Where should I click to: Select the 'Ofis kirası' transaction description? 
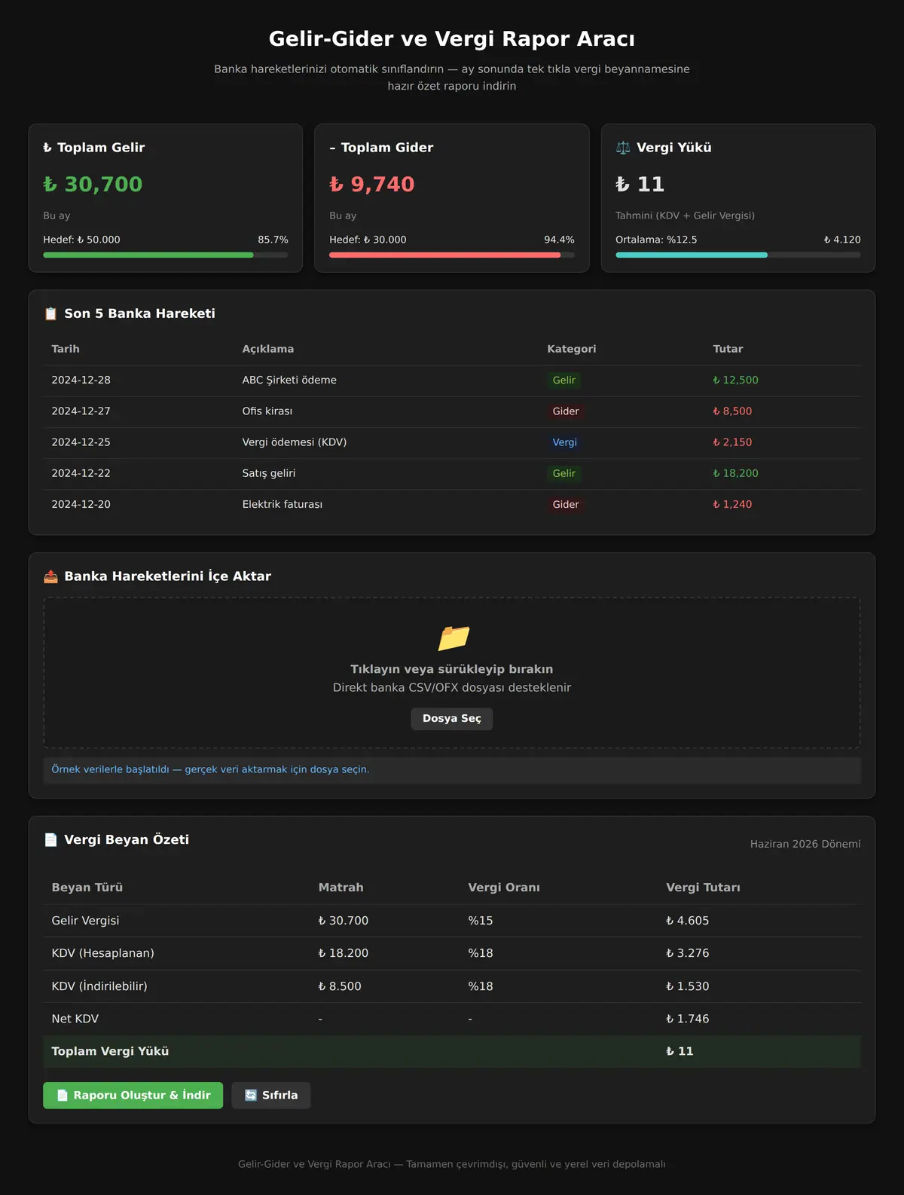tap(267, 411)
